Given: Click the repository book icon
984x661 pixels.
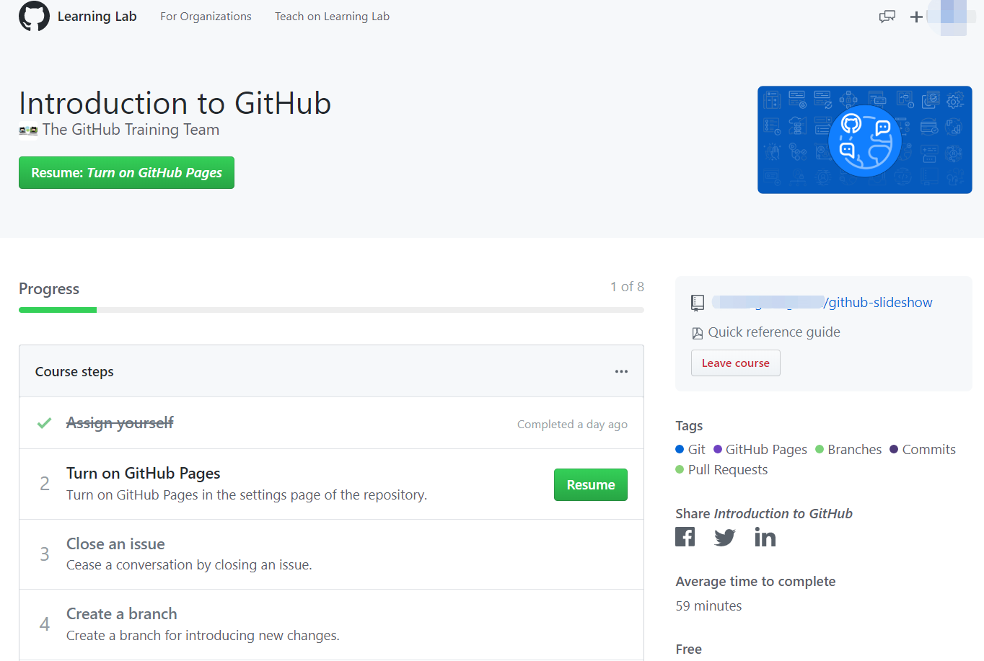Looking at the screenshot, I should [697, 303].
